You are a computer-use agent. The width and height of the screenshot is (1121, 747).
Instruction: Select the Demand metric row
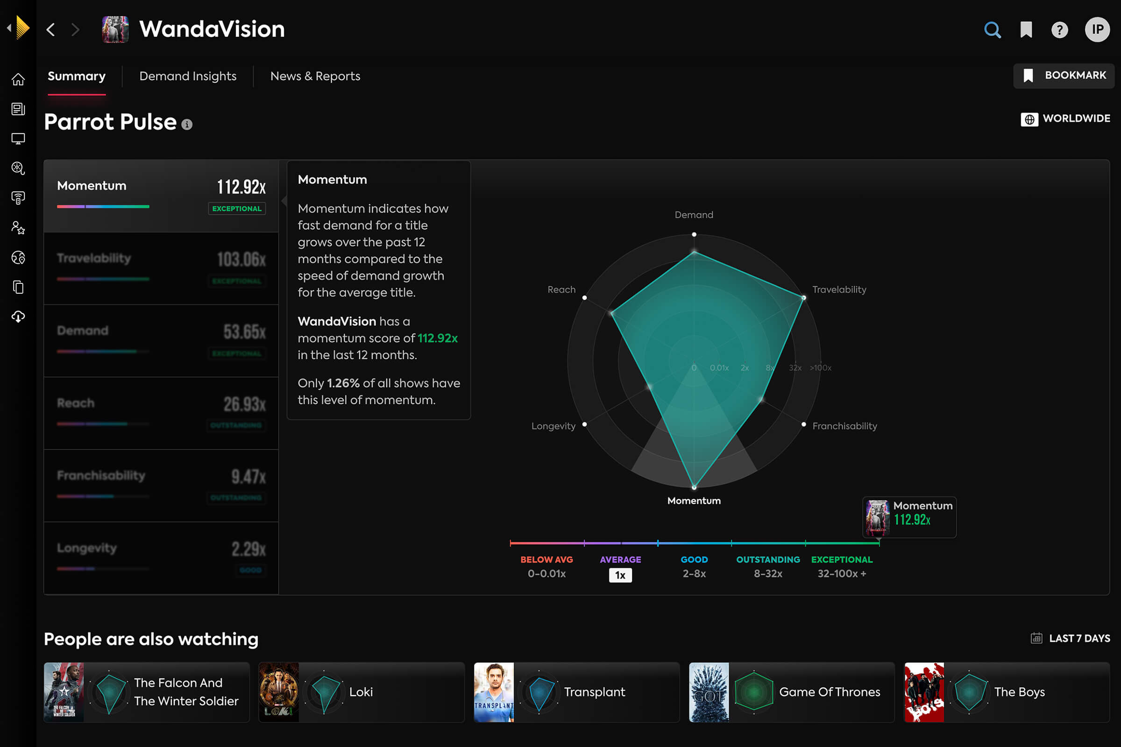[x=161, y=341]
